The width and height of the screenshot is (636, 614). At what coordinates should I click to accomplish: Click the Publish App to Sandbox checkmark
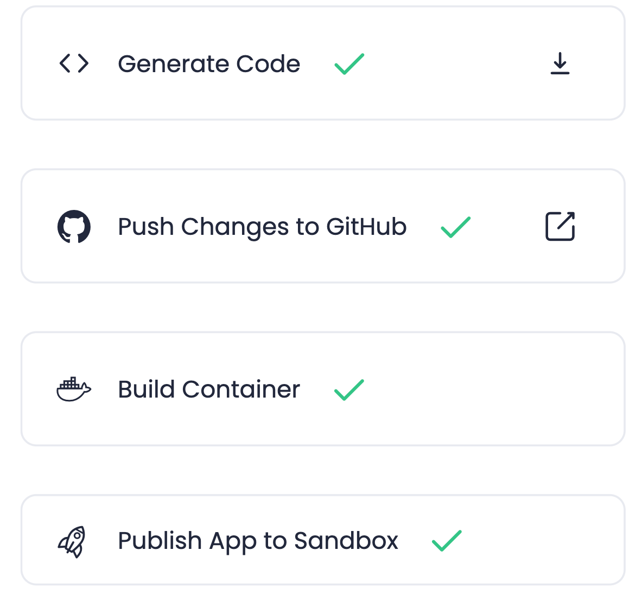click(447, 541)
